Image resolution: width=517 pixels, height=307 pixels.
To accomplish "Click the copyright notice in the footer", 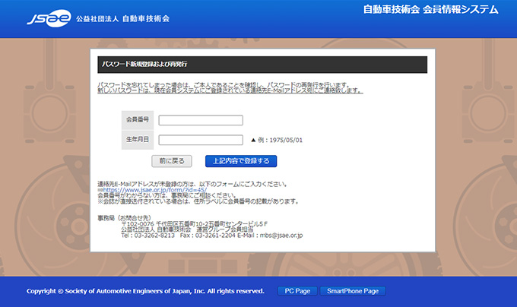I will [x=145, y=291].
